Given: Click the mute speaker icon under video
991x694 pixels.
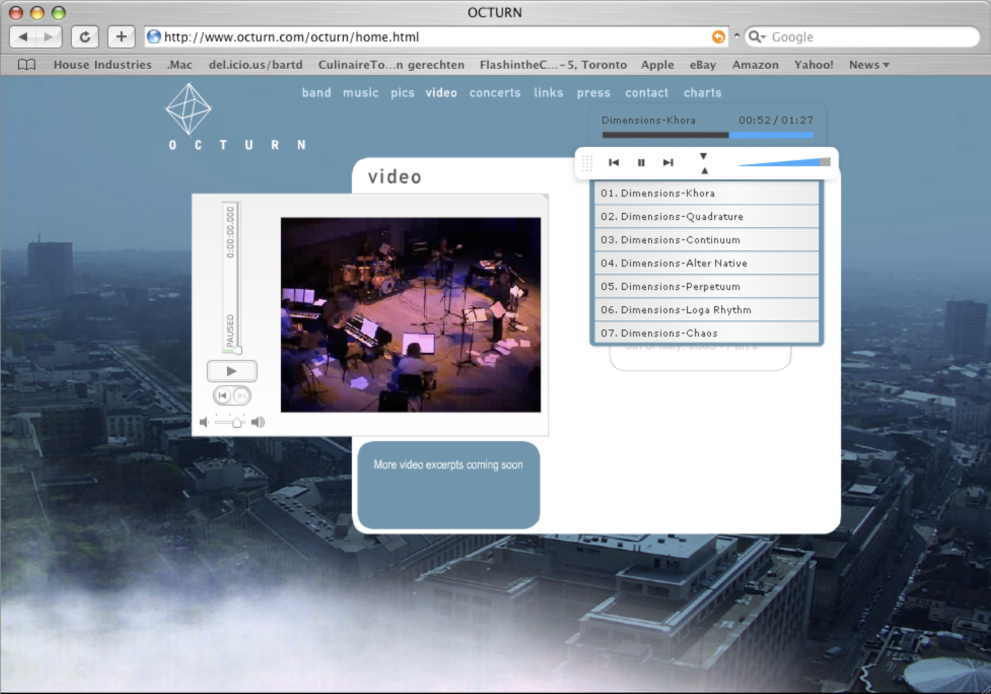Looking at the screenshot, I should [x=204, y=422].
